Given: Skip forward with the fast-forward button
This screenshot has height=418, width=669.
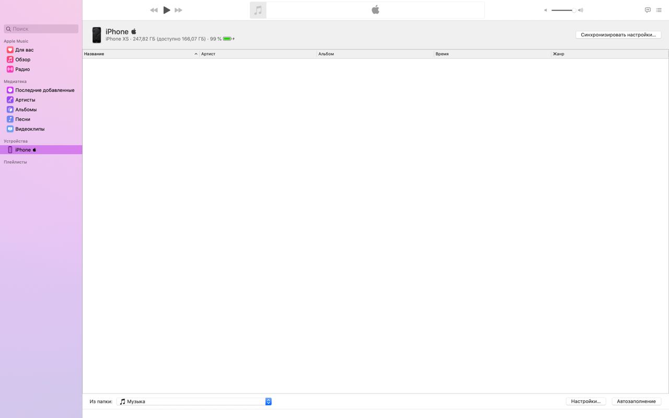Looking at the screenshot, I should pyautogui.click(x=179, y=10).
